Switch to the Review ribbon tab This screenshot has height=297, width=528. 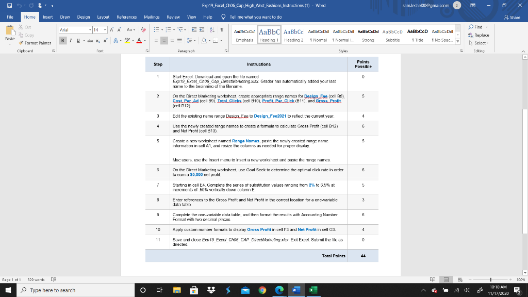coord(175,16)
